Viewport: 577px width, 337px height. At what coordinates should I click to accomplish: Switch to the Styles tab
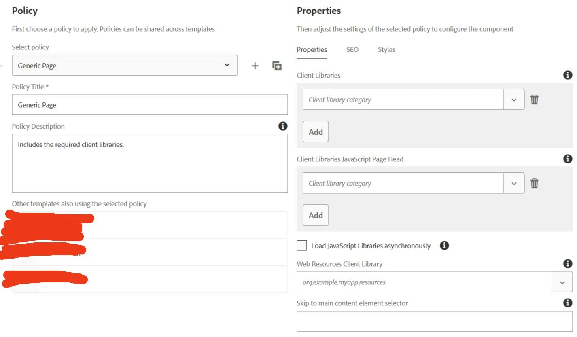[x=386, y=50]
